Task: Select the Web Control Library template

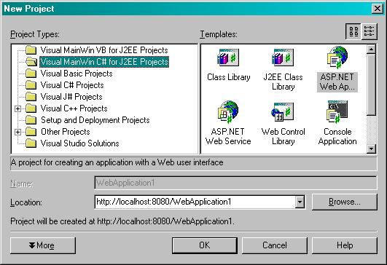Action: (x=283, y=124)
